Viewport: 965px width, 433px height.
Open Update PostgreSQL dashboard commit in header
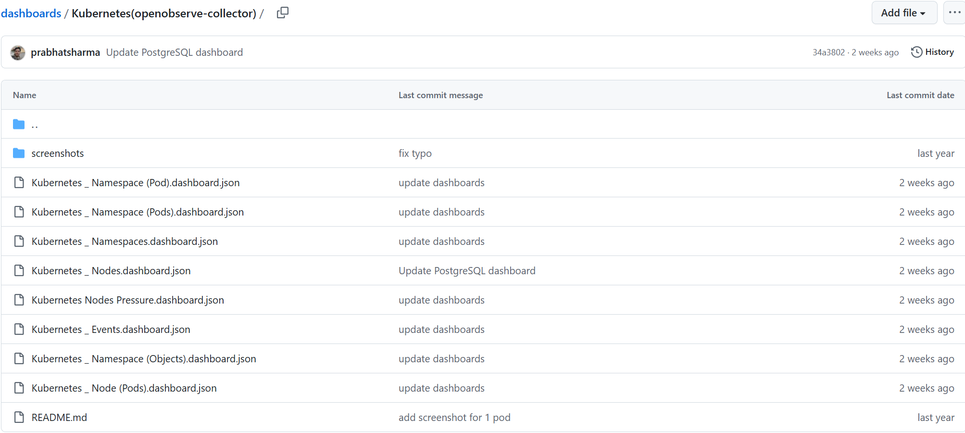pos(175,52)
